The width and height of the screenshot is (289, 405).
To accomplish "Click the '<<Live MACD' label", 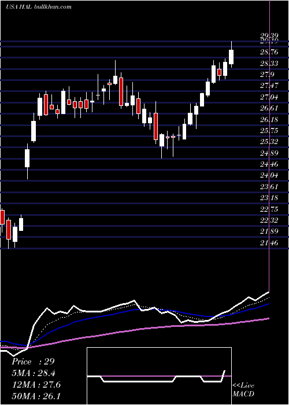I will [243, 390].
